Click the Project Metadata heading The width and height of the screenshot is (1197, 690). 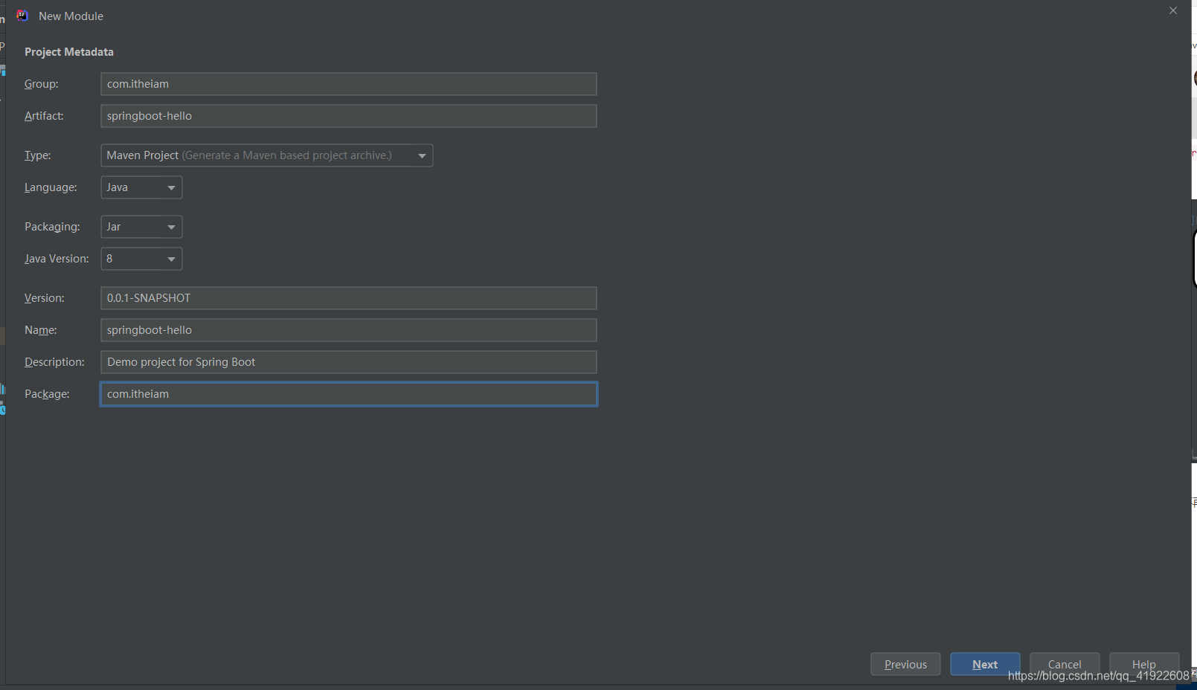[x=69, y=52]
